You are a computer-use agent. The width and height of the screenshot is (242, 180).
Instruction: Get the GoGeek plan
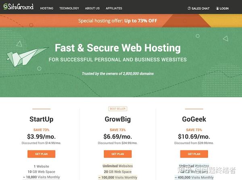[194, 154]
